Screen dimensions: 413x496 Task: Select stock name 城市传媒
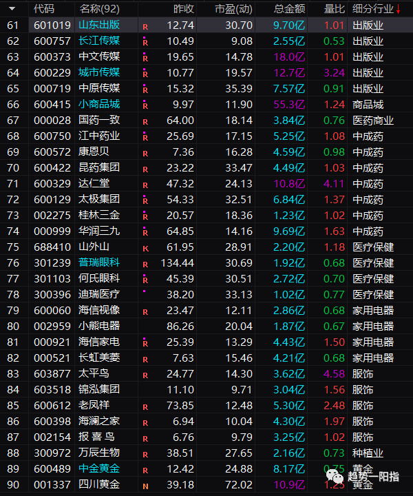(x=99, y=72)
